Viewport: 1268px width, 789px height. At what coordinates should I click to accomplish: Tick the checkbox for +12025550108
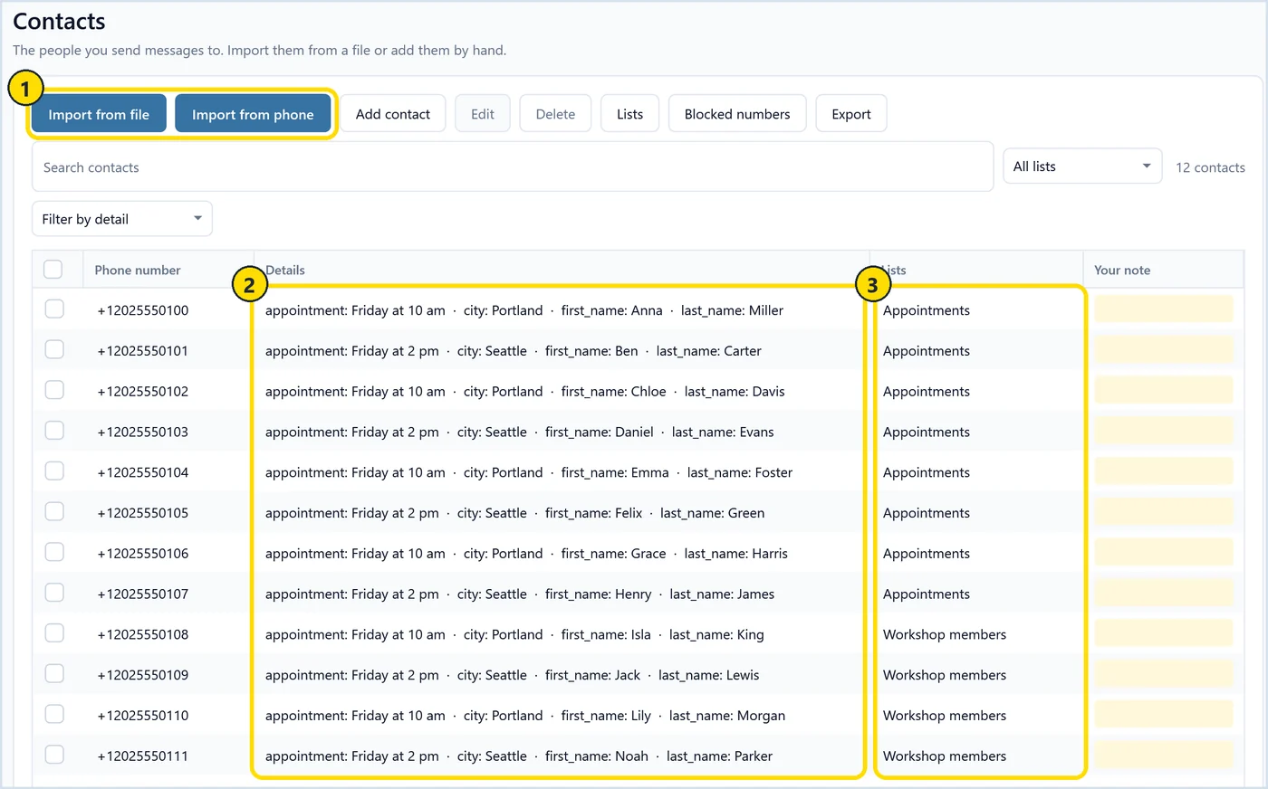click(x=54, y=634)
